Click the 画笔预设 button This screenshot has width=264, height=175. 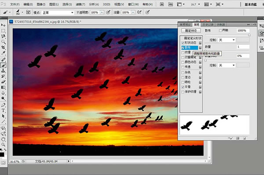point(191,31)
